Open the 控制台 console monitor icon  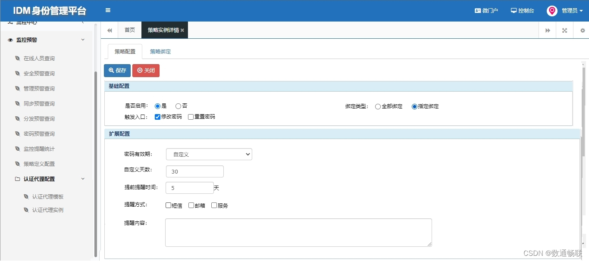click(x=514, y=10)
